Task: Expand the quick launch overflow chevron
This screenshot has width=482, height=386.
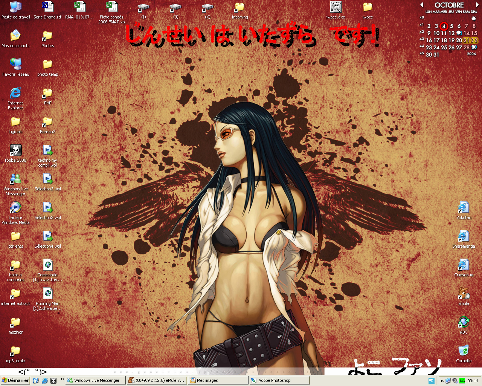Action: point(62,379)
